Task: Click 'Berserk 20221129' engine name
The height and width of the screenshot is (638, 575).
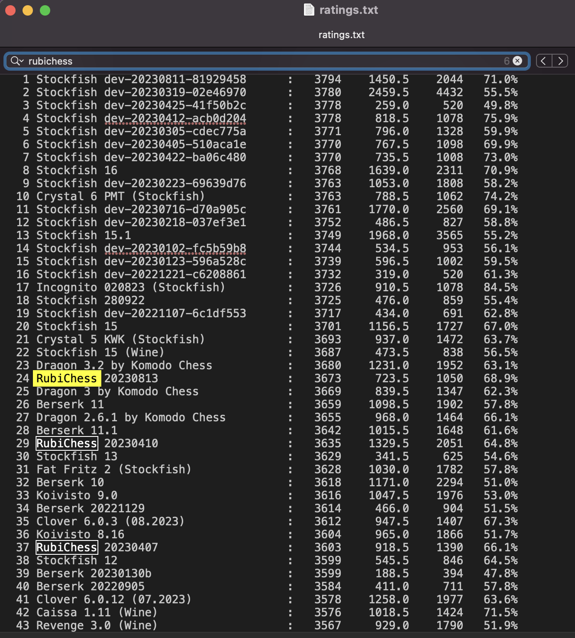Action: tap(90, 508)
